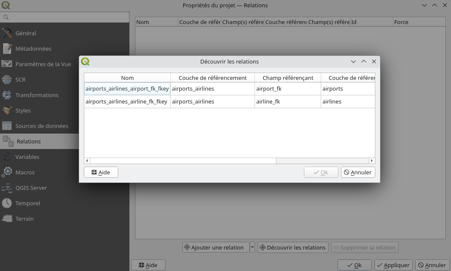The height and width of the screenshot is (271, 451).
Task: Click Découvrir les relations button
Action: point(293,247)
